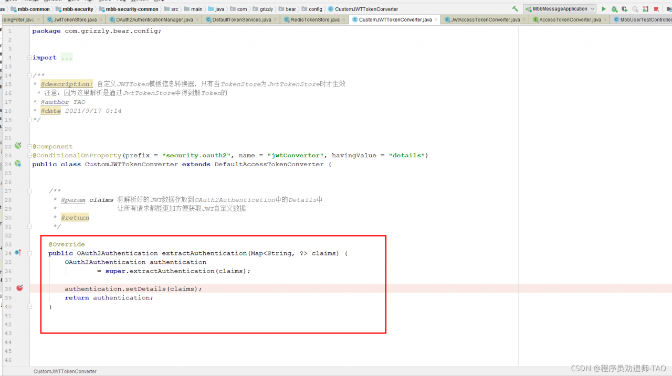Collapse the extractAuthentication method fold at line 34
Viewport: 672px width, 376px height.
coord(30,253)
